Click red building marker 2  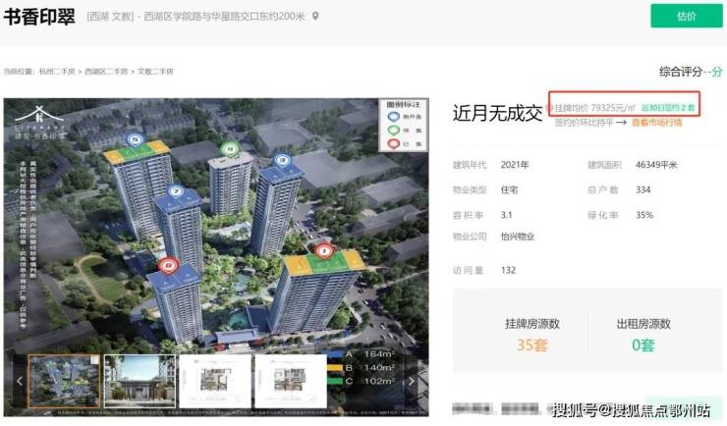[x=168, y=265]
